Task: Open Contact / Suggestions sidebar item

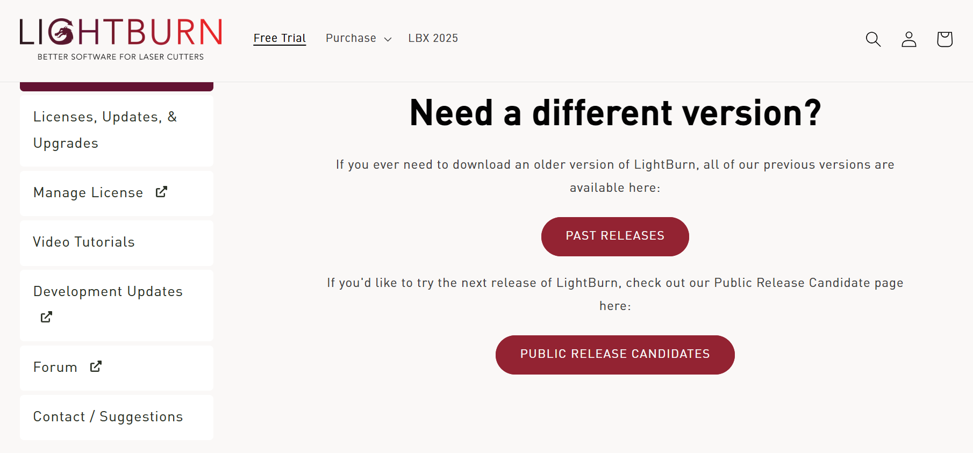Action: click(108, 416)
